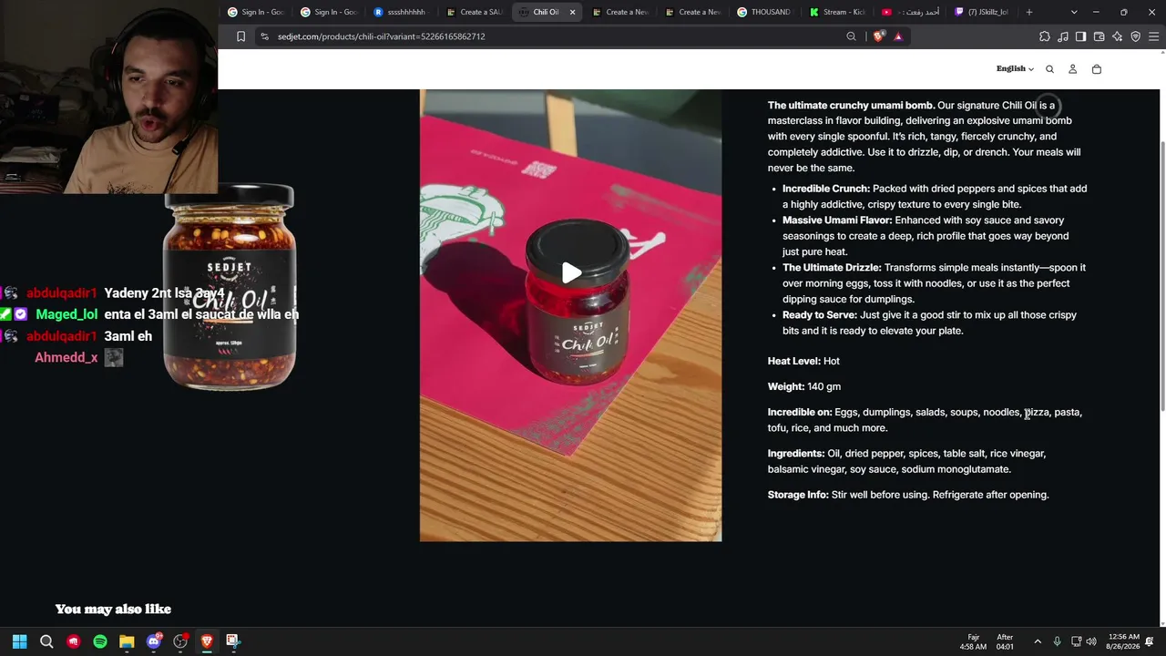Open the Brave Shields lion icon
Screen dimensions: 1166x656
[878, 36]
